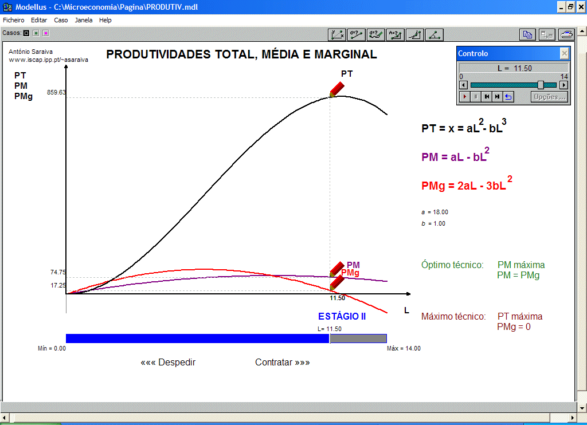Click the Contratar text to hire workers
Image resolution: width=587 pixels, height=425 pixels.
coord(282,363)
